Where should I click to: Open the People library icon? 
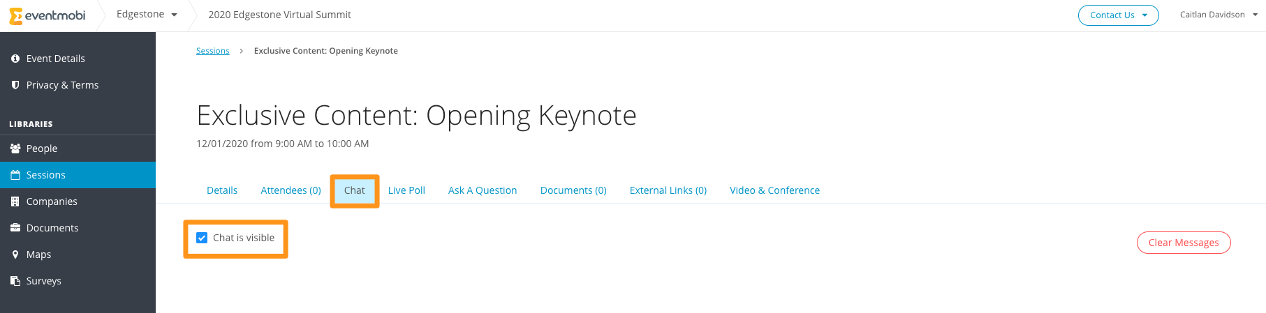[x=15, y=148]
